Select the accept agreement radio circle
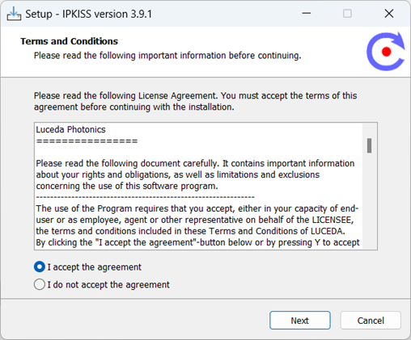411x340 pixels. point(40,267)
